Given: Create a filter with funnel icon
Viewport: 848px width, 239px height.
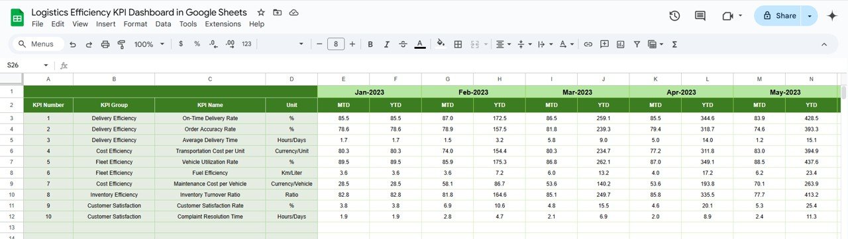Looking at the screenshot, I should coord(637,44).
